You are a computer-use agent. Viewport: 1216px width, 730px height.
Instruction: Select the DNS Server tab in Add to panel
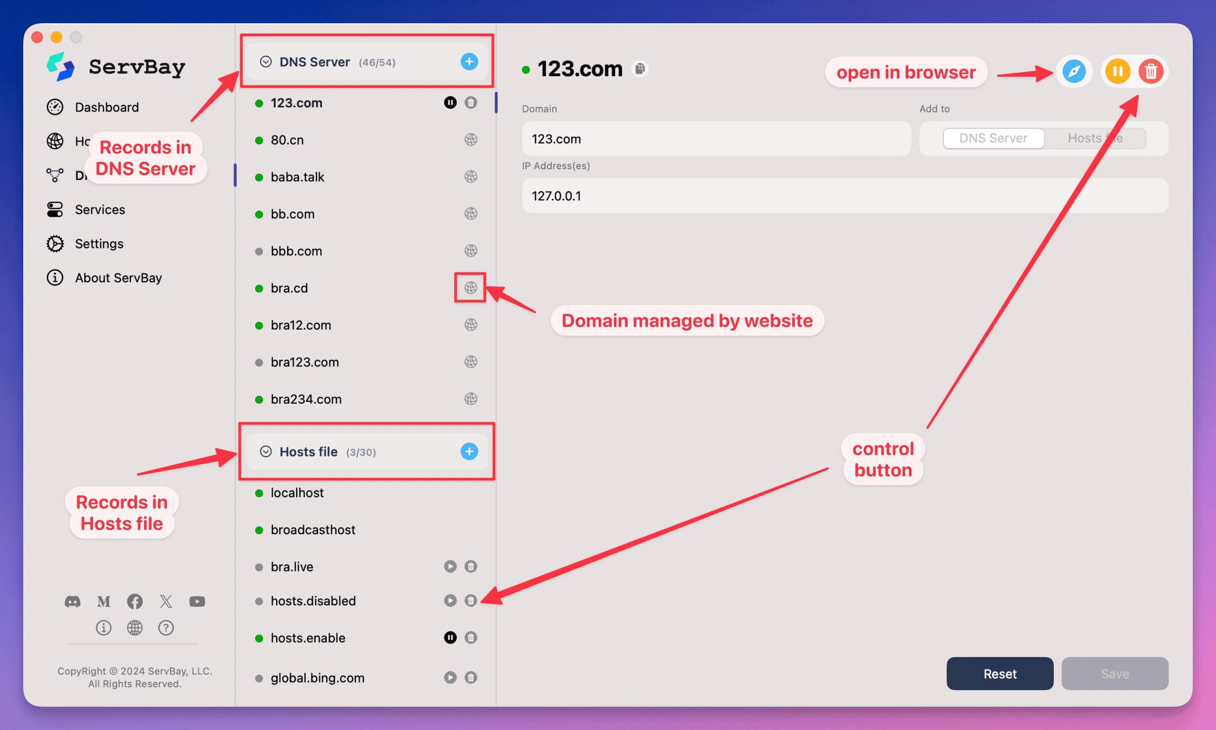[990, 138]
